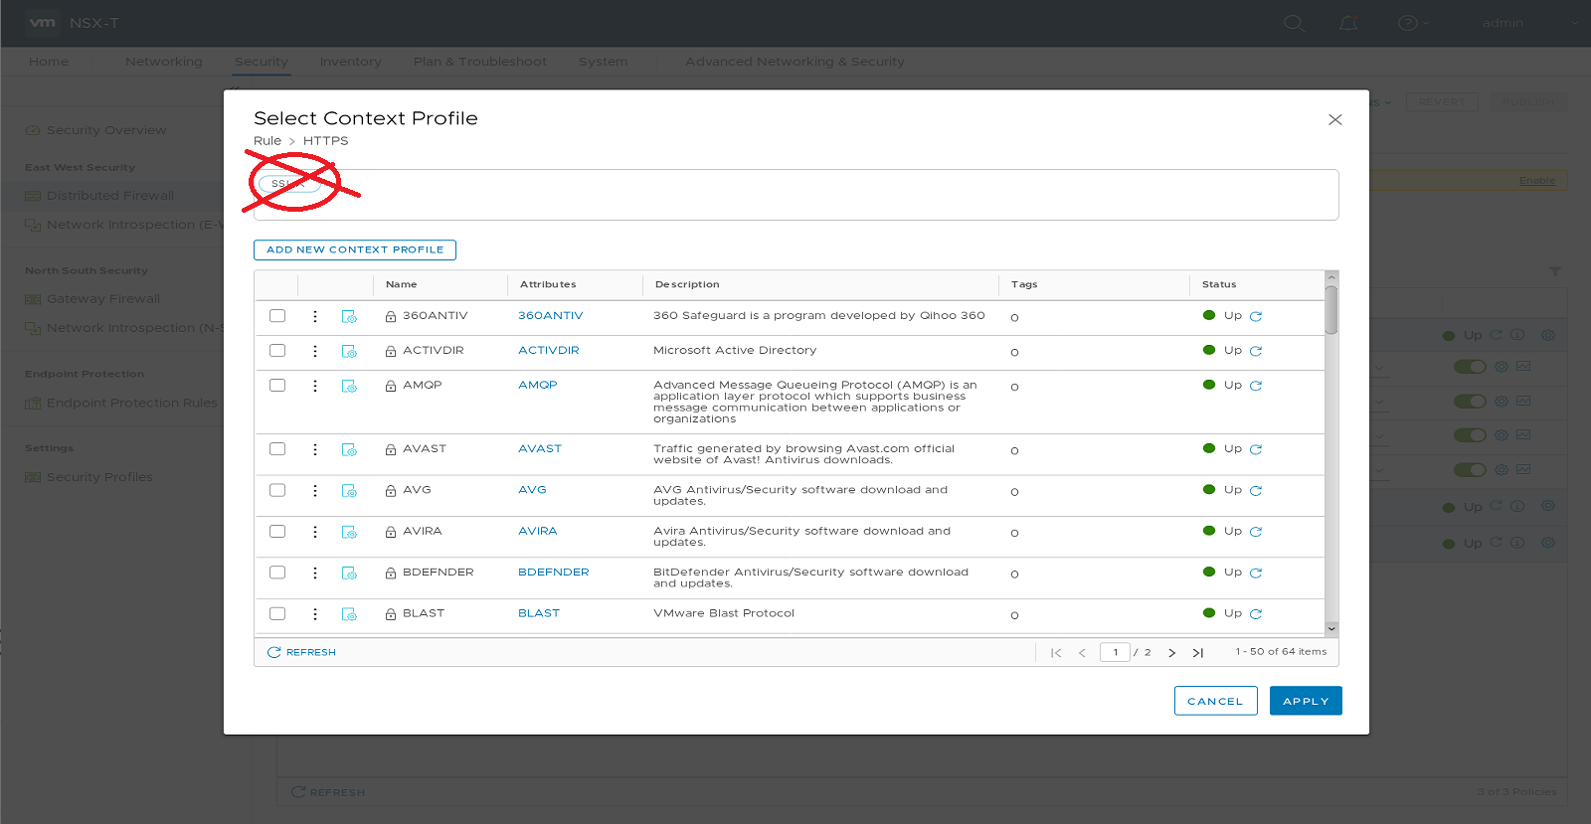Tick the BDEFNDER row checkbox
Screen dimensions: 1591x824
pos(277,573)
